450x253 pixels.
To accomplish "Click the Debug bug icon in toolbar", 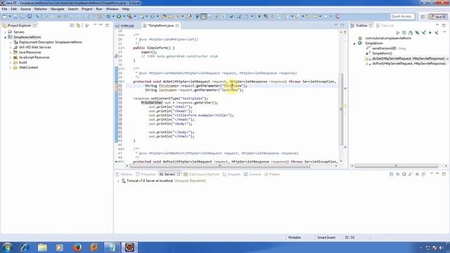I will pyautogui.click(x=108, y=17).
